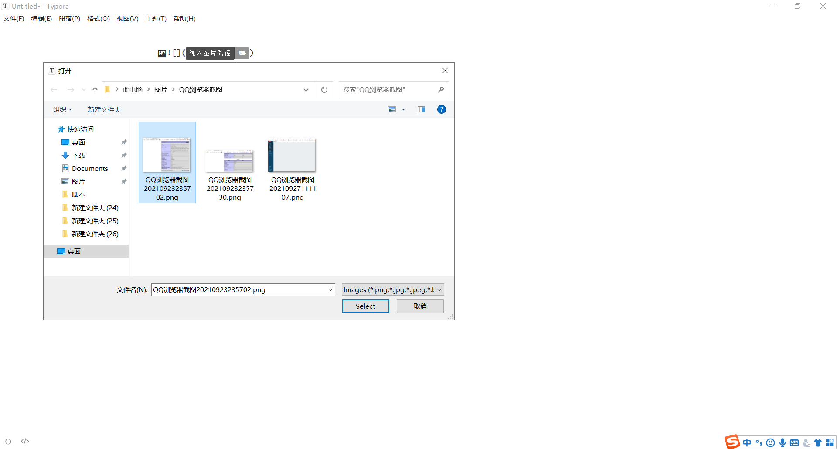Navigate to 图片 in breadcrumb path
This screenshot has height=449, width=837.
point(160,89)
